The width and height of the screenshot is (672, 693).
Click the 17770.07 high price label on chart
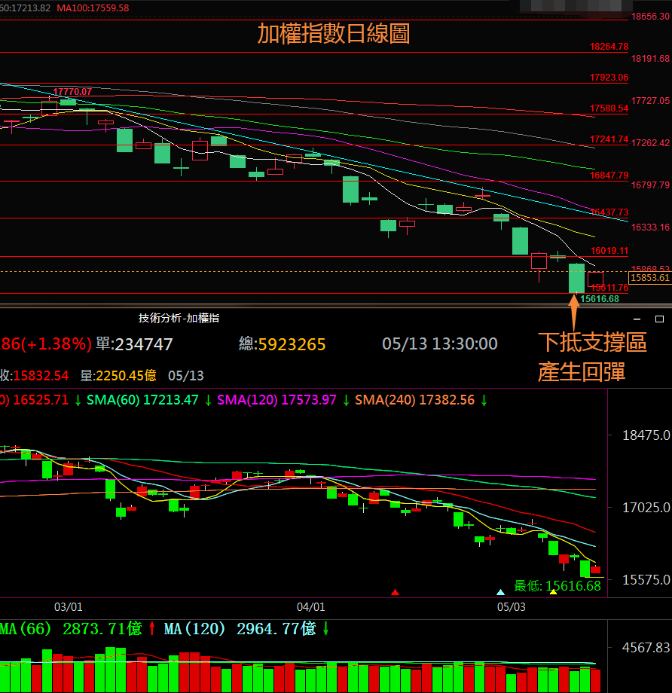click(x=72, y=92)
